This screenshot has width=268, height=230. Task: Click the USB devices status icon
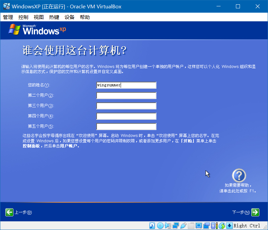click(x=183, y=226)
